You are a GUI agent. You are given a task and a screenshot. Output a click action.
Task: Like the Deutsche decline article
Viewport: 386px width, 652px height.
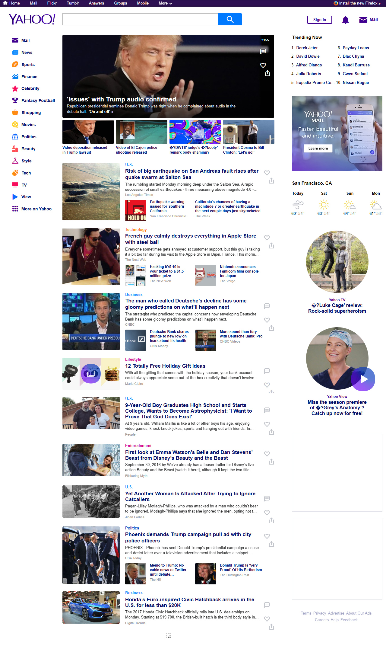click(267, 320)
